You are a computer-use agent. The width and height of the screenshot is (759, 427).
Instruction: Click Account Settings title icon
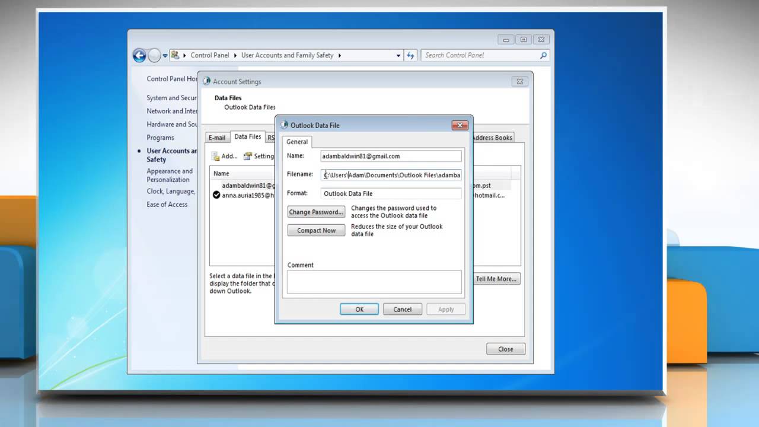(x=206, y=81)
